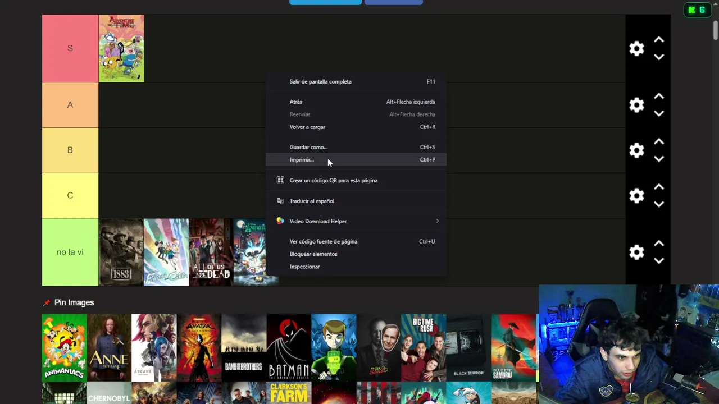This screenshot has width=719, height=404.
Task: Move tier B row down
Action: pos(659,159)
